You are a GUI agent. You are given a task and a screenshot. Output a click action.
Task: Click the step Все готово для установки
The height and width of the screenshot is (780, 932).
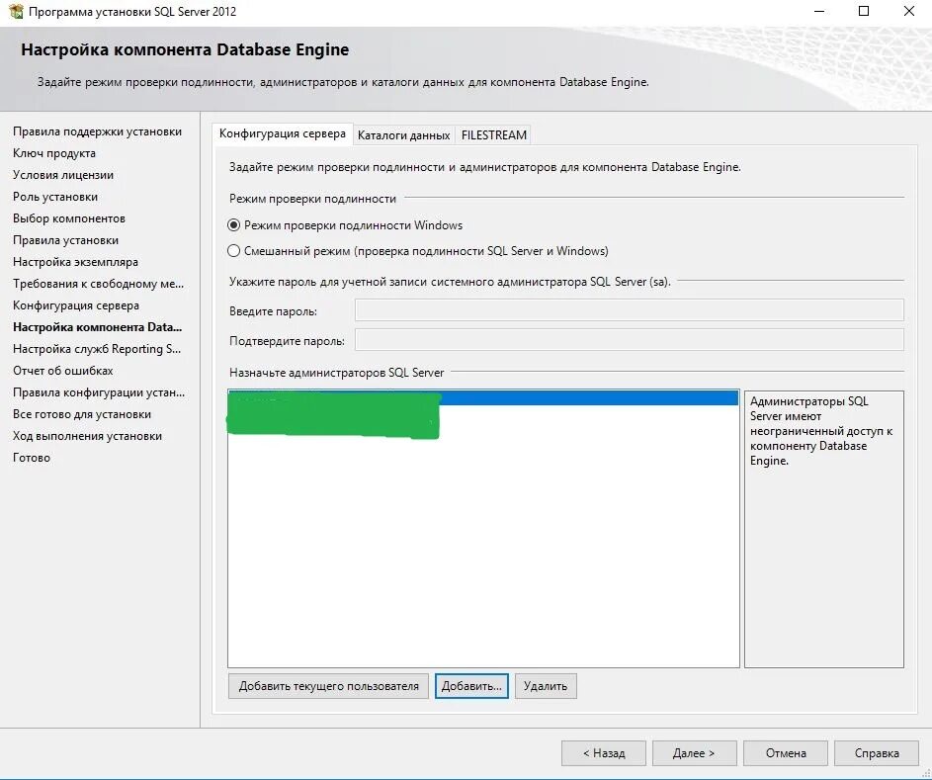(x=82, y=414)
